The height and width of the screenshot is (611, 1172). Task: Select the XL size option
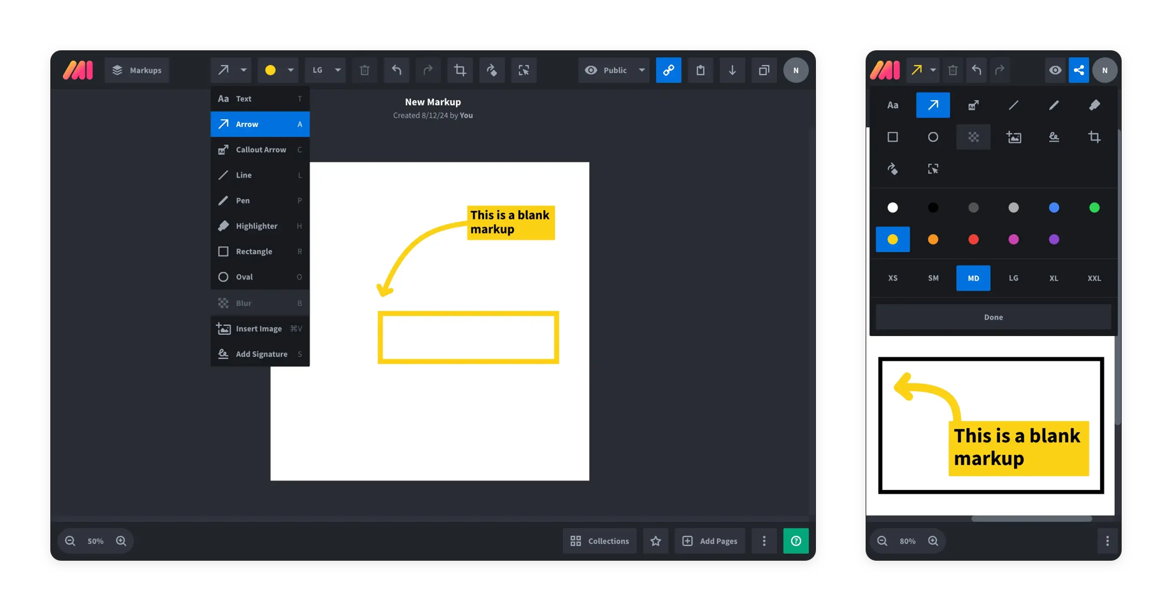(1054, 278)
